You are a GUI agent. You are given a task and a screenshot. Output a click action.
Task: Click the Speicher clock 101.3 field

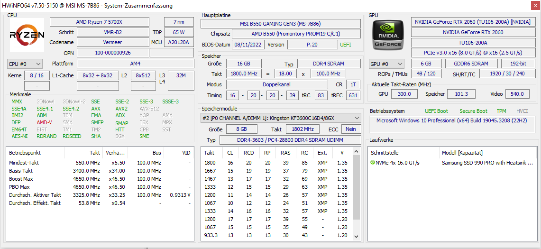[x=461, y=94]
